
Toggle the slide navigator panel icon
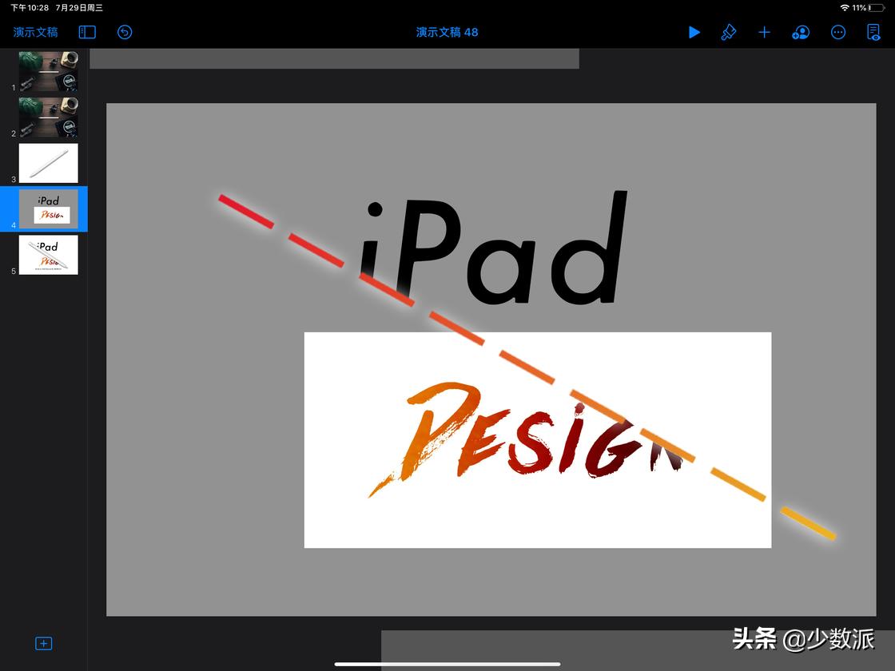[87, 32]
